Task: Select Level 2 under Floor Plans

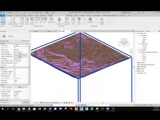Action: click(145, 40)
